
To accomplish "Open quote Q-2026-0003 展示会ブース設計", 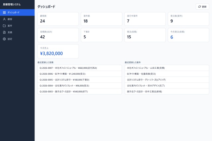I will (79, 91).
